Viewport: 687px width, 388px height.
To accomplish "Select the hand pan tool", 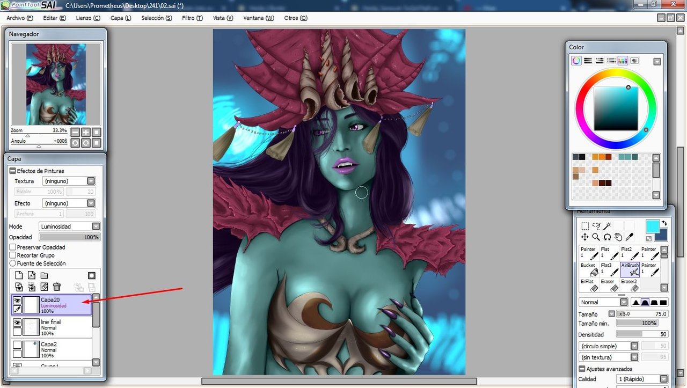I will click(x=618, y=237).
